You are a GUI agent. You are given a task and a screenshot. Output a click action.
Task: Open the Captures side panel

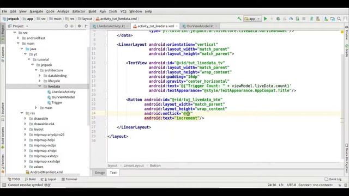[x=3, y=54]
